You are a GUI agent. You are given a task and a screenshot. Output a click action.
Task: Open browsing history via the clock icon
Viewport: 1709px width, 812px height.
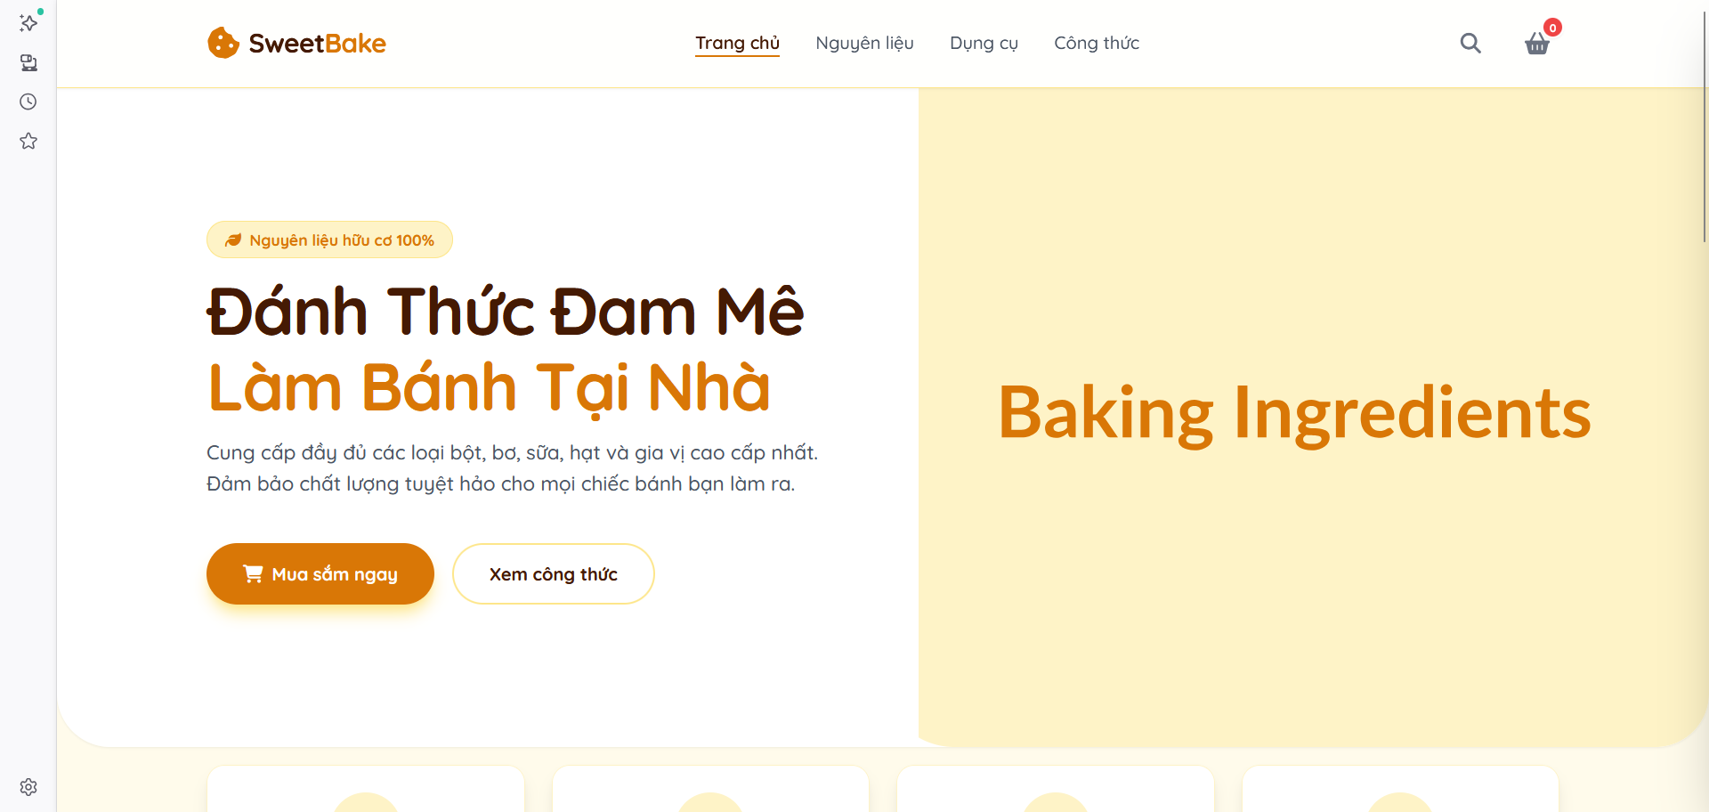click(28, 101)
